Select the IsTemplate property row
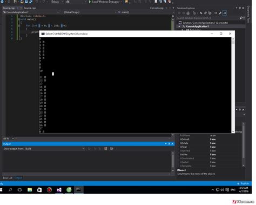The height and width of the screenshot is (205, 256). pos(210,166)
